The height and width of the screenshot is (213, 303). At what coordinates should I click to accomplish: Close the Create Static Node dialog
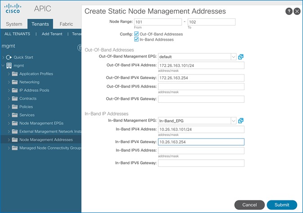tap(297, 11)
